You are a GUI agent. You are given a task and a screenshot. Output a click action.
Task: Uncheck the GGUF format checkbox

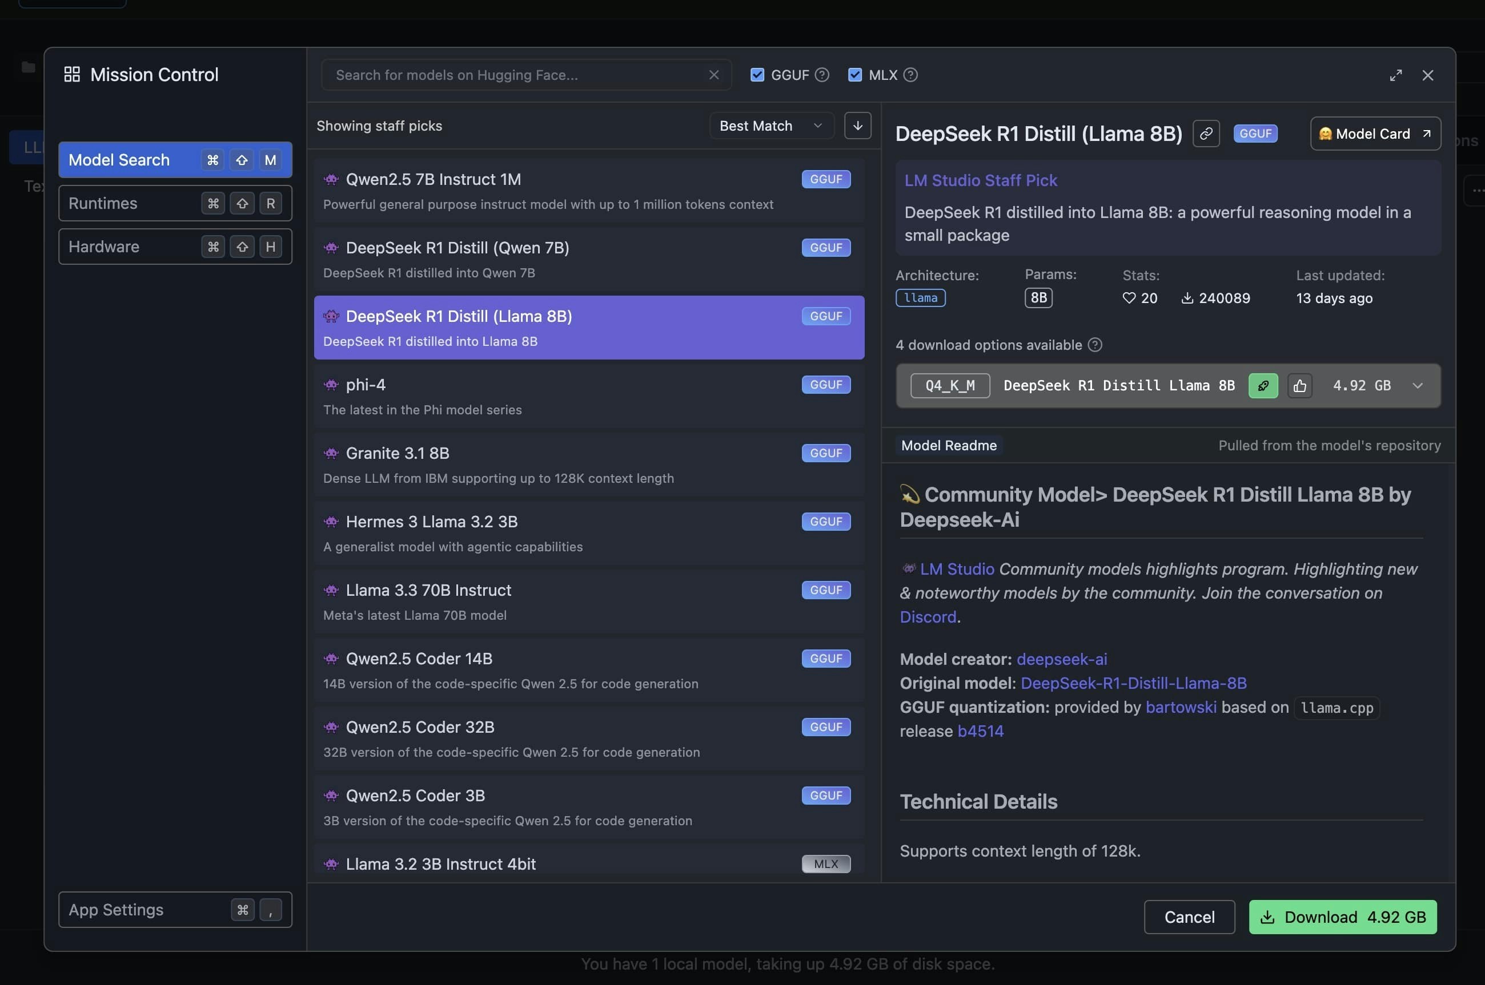(757, 75)
